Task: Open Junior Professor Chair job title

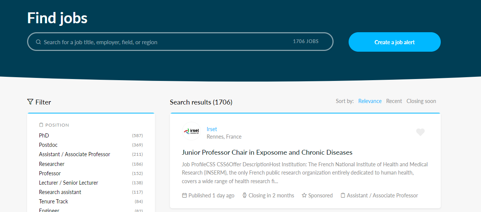Action: (x=267, y=152)
